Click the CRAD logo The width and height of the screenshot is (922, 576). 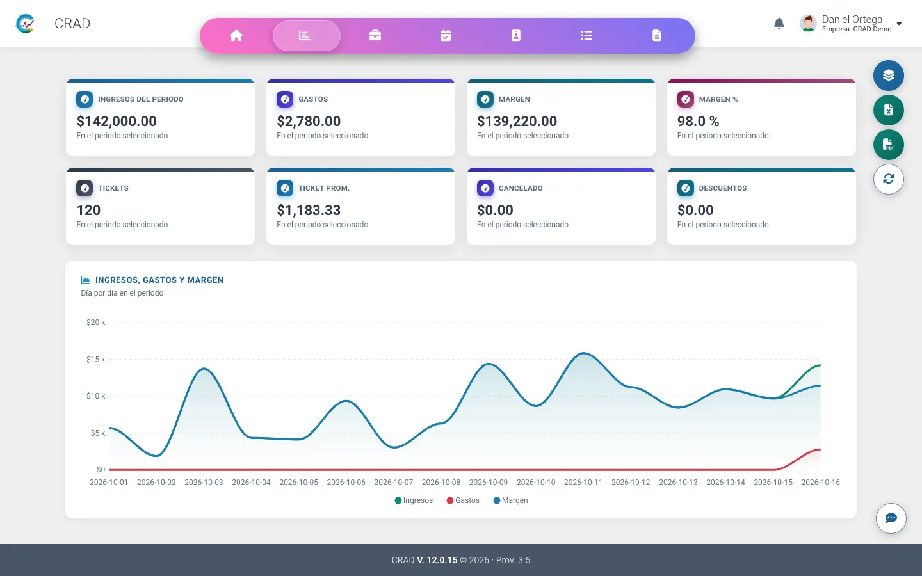tap(25, 24)
